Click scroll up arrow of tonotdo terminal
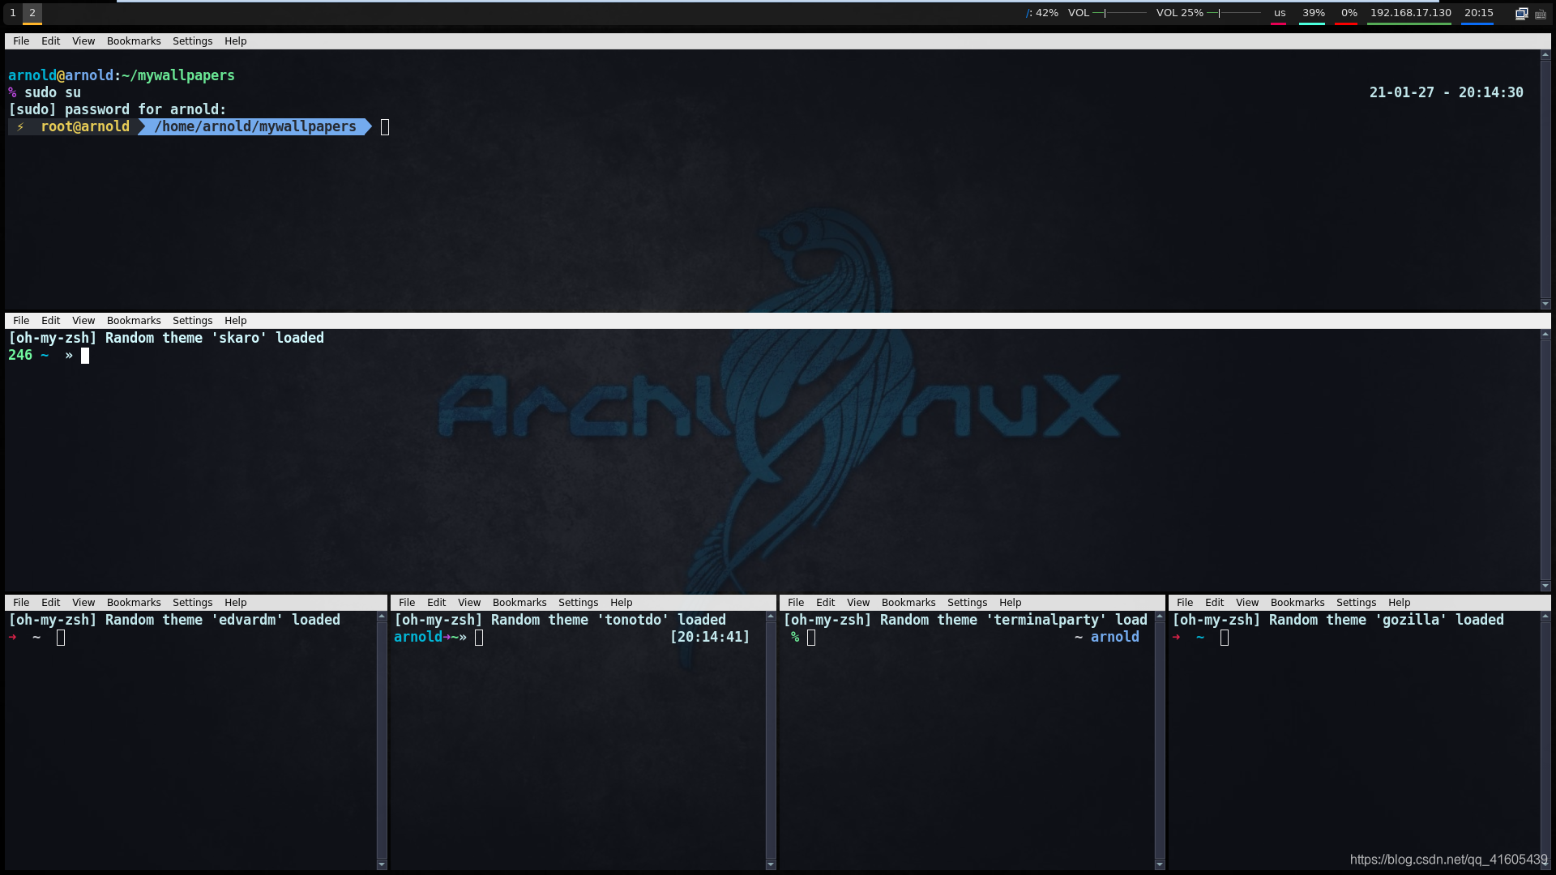This screenshot has height=875, width=1556. pos(771,617)
